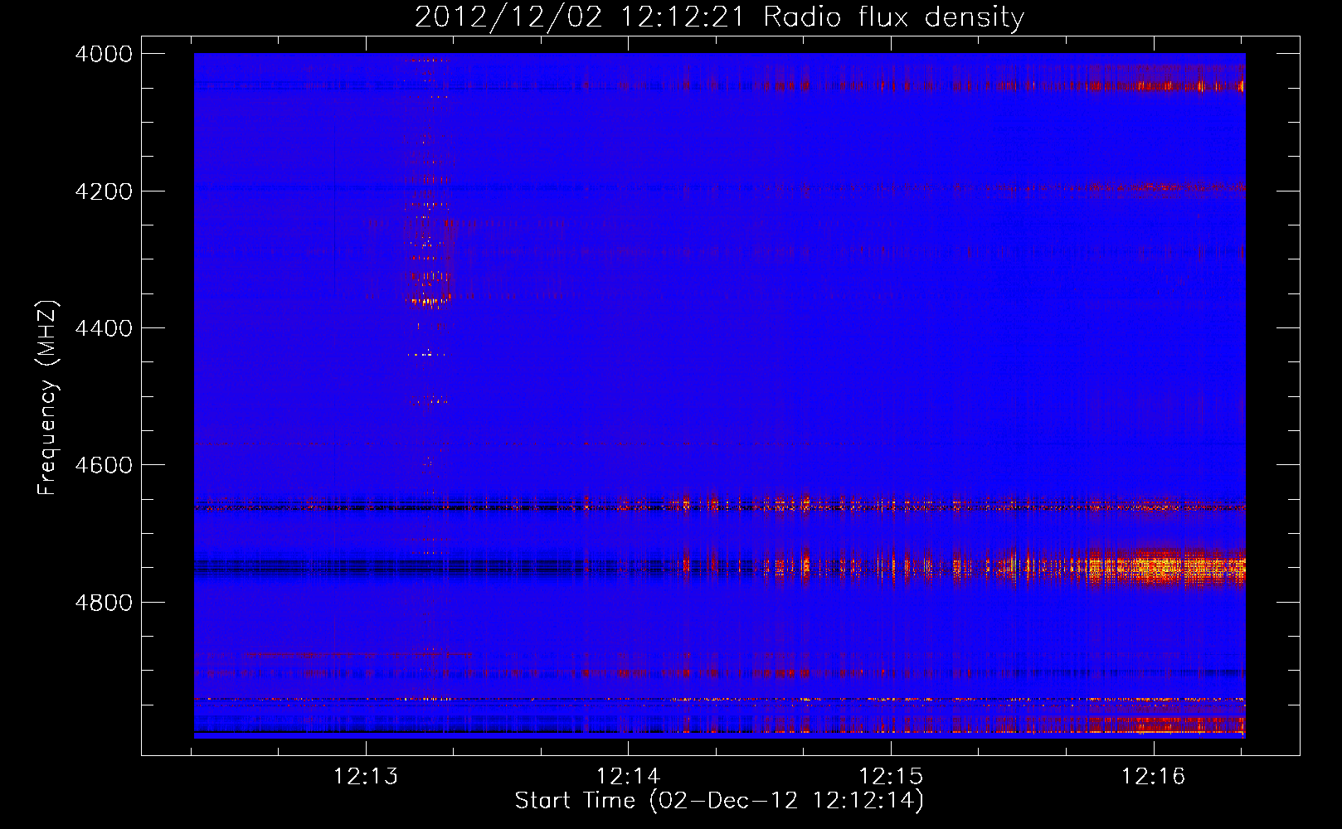Screen dimensions: 1342x829
Task: Click the 12:15 time tick label
Action: [x=891, y=777]
